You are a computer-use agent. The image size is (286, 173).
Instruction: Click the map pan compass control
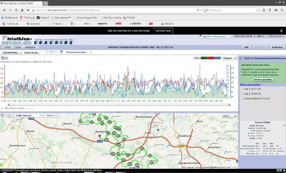click(x=2, y=116)
